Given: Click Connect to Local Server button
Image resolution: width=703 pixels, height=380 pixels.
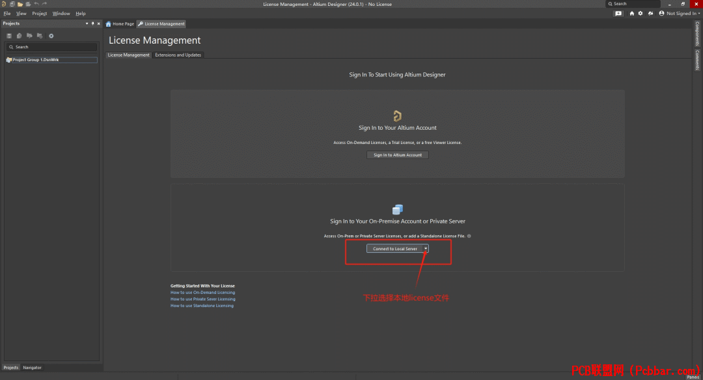Looking at the screenshot, I should pos(395,248).
